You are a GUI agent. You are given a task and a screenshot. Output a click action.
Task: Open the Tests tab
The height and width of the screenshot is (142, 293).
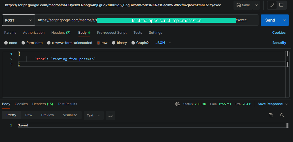point(138,33)
